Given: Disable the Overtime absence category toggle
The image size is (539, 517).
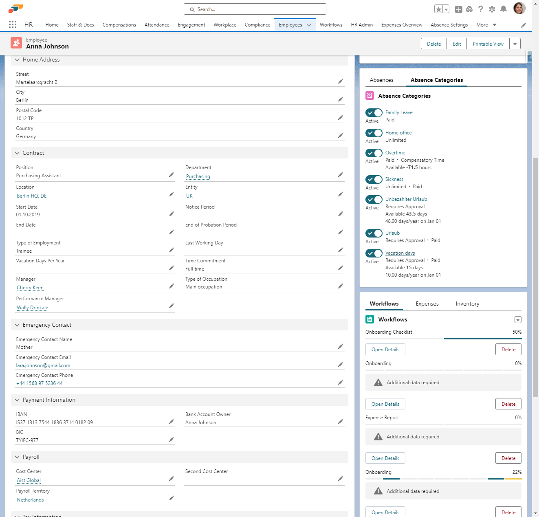Looking at the screenshot, I should pos(374,153).
